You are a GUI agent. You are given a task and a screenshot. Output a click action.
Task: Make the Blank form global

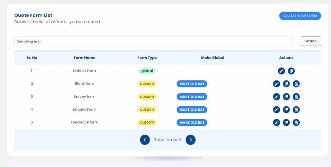192,84
